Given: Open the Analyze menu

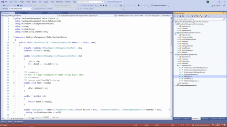Looking at the screenshot, I should pos(46,2).
